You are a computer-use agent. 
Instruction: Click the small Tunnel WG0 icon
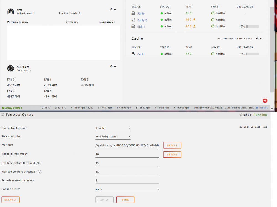click(x=8, y=22)
